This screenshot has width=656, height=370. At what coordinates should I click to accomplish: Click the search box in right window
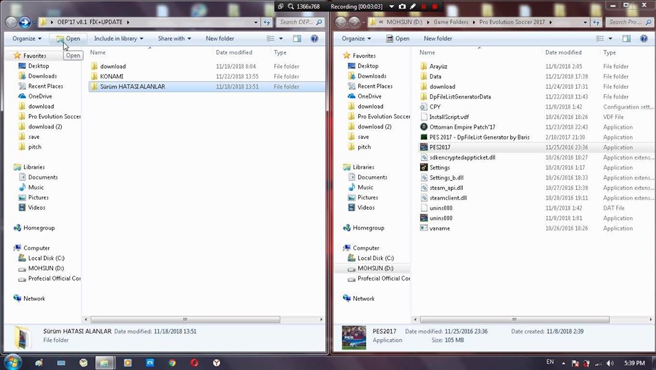point(629,22)
